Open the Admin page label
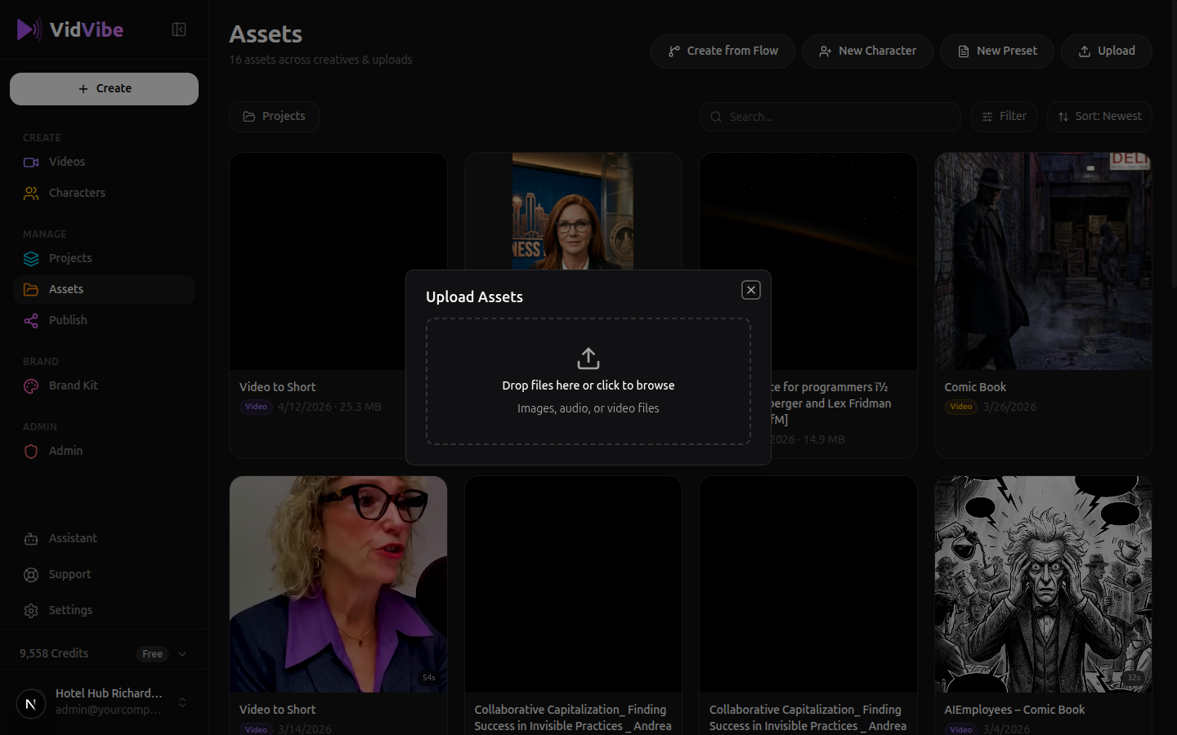 point(65,451)
